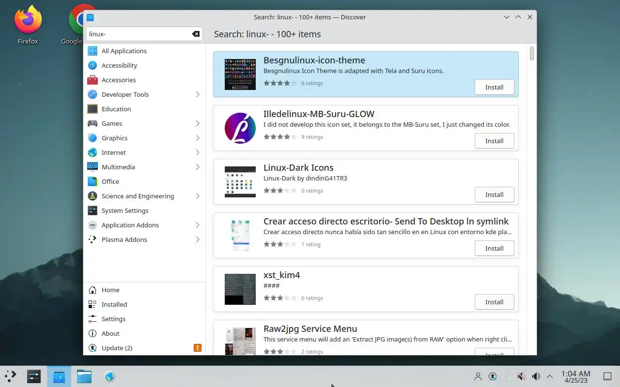Image resolution: width=620 pixels, height=387 pixels.
Task: Install Besgnulinux-icon-theme
Action: point(494,87)
